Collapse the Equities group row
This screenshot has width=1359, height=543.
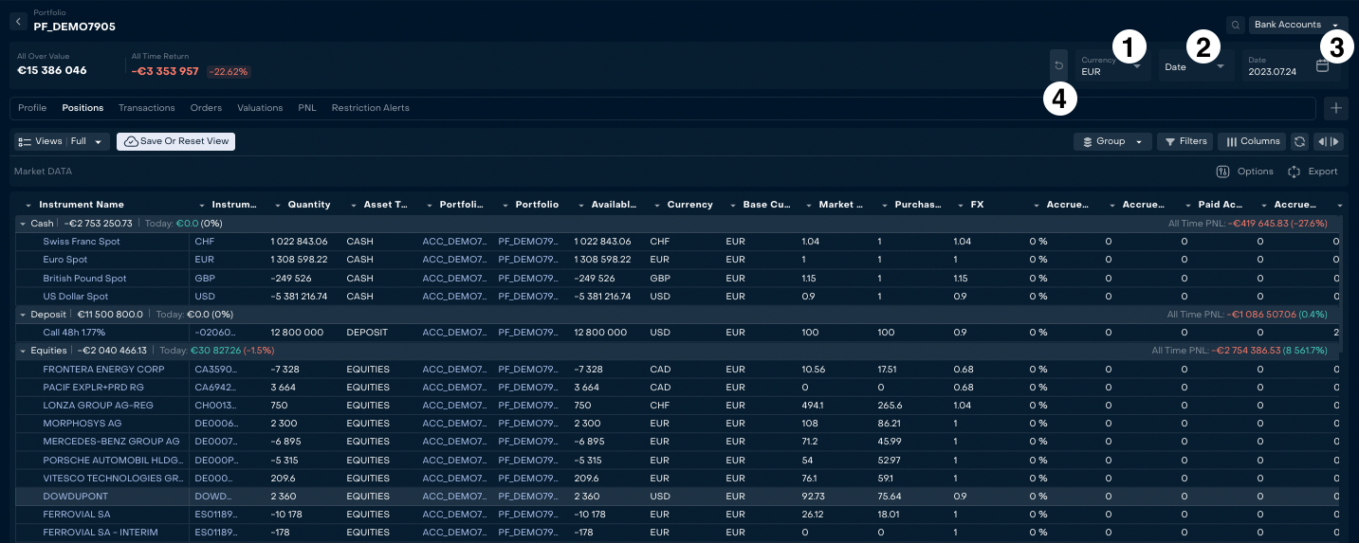[x=22, y=351]
